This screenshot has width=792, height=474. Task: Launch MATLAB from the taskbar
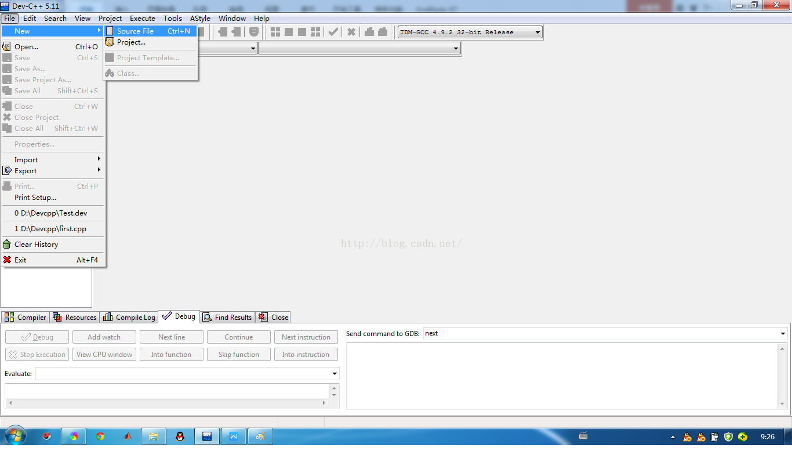coord(128,436)
